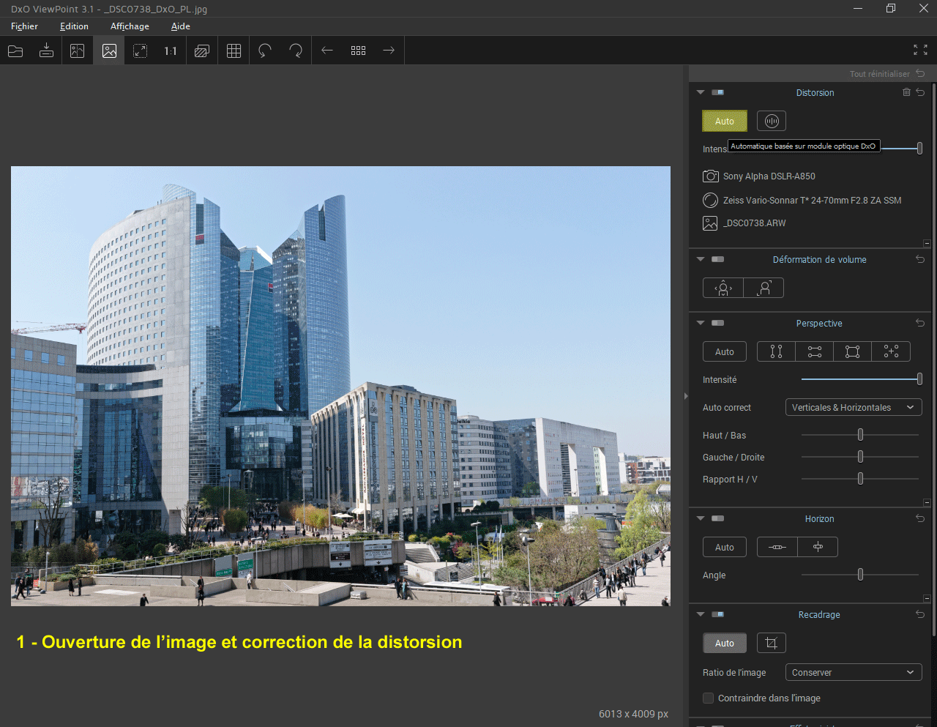Rotate image left in toolbar
Screen dimensions: 937x727
coord(265,51)
